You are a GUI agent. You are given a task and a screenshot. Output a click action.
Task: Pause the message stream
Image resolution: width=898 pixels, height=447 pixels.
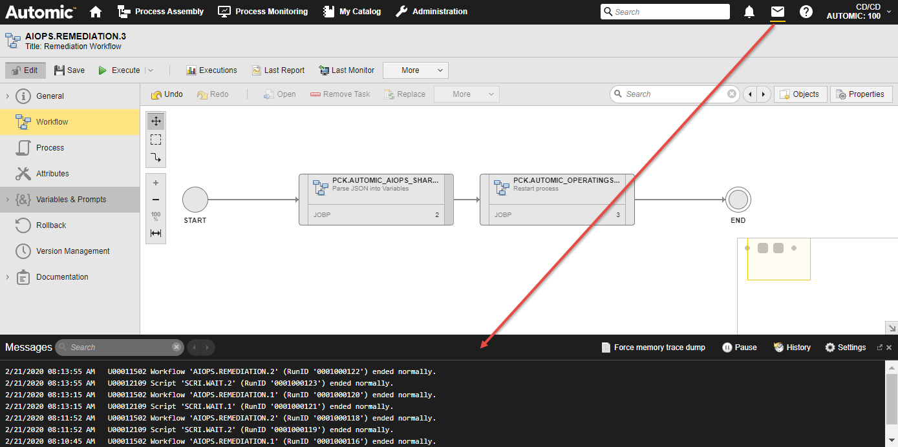click(739, 348)
